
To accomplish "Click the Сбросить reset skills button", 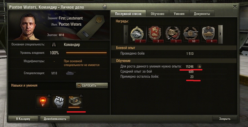I will click(92, 85).
